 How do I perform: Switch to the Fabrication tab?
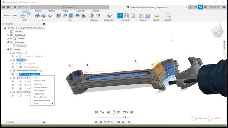click(81, 11)
